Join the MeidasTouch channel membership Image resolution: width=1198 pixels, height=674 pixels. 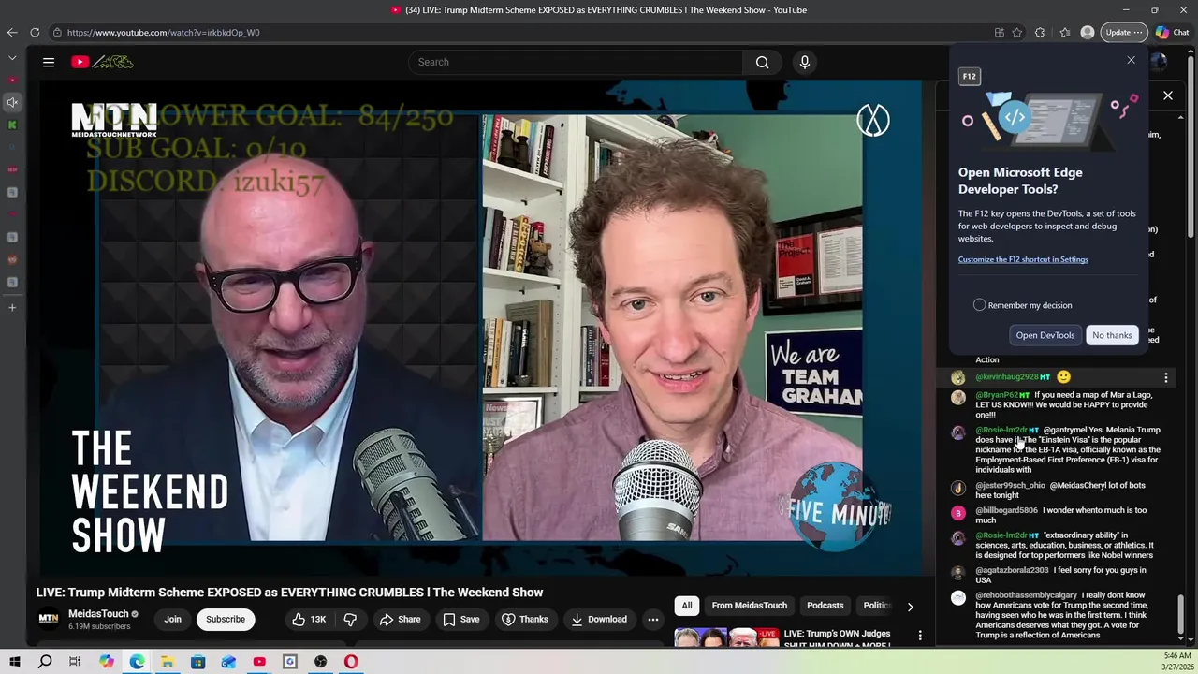[173, 619]
